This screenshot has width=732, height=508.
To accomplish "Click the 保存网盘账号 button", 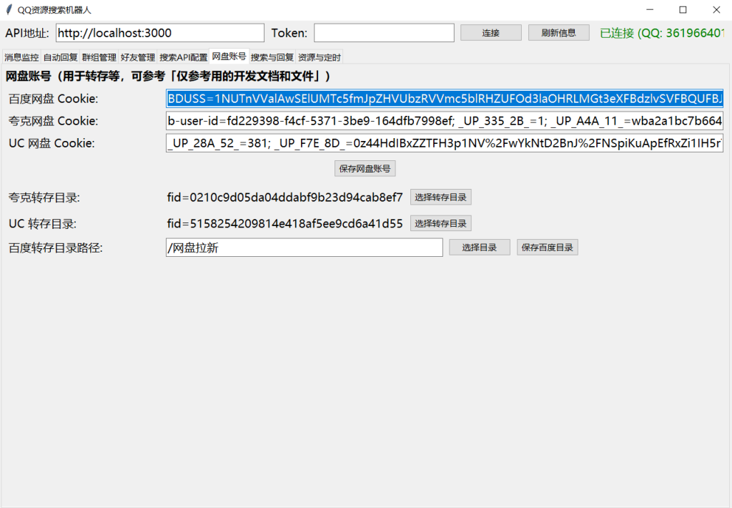I will click(x=365, y=169).
